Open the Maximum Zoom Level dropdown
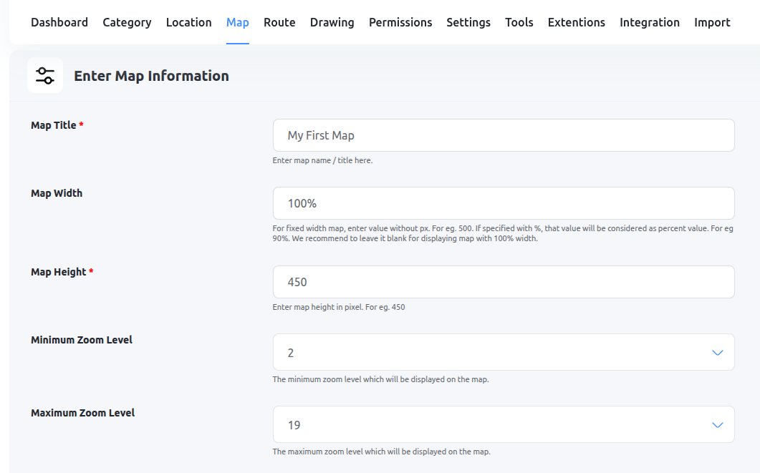 point(504,424)
